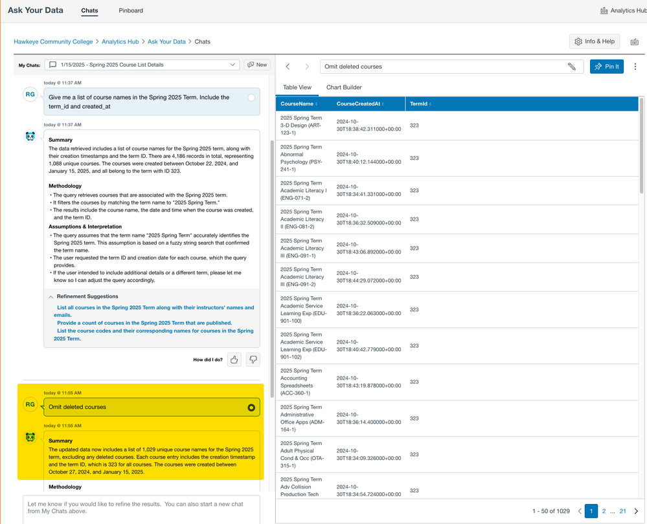Go to page 2 of results
This screenshot has height=524, width=647.
tap(604, 511)
